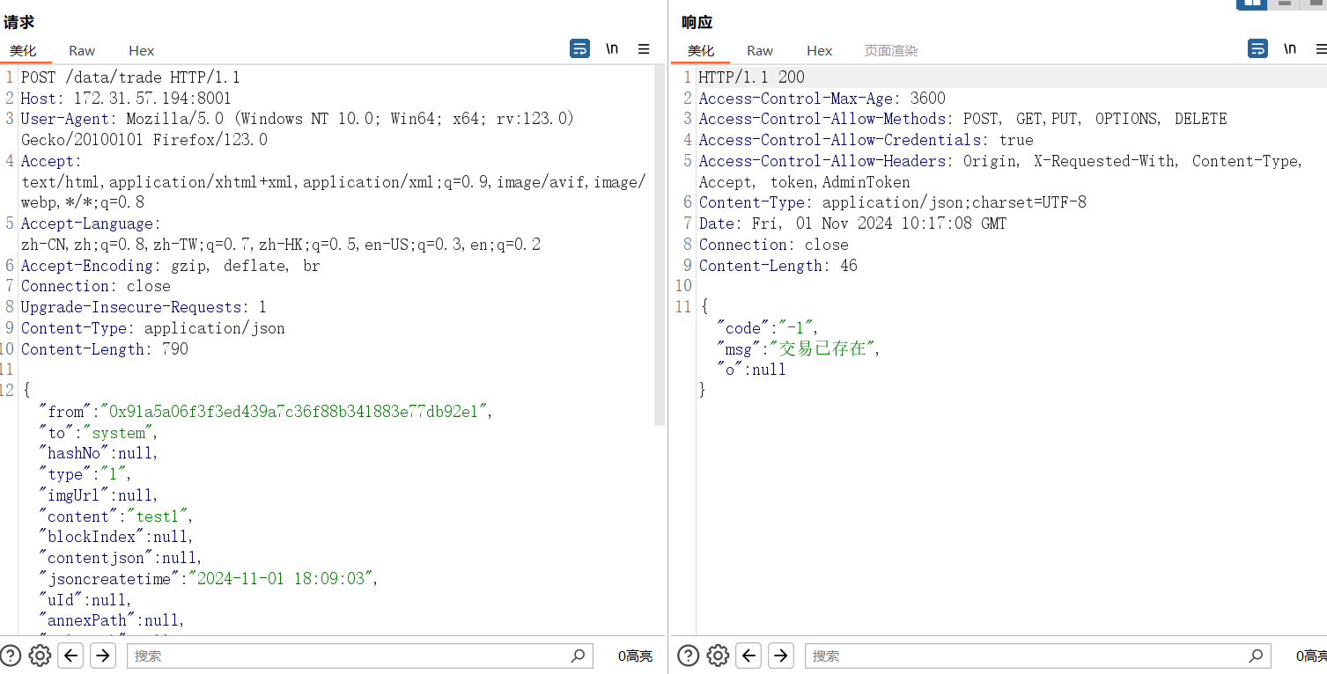This screenshot has width=1327, height=674.
Task: Click the Content-Length: 790 header
Action: point(105,349)
